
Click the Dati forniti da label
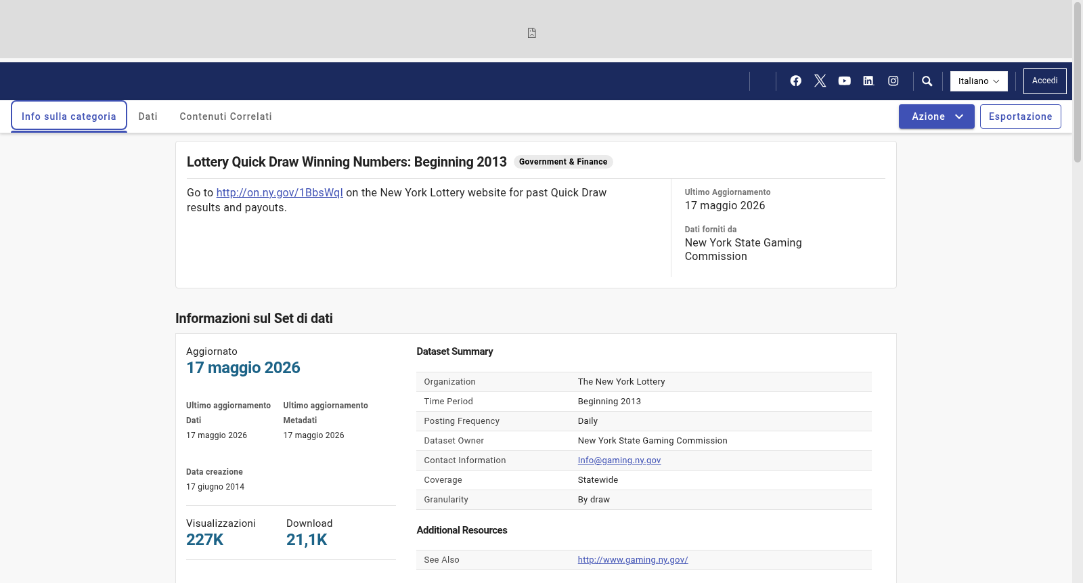click(711, 230)
